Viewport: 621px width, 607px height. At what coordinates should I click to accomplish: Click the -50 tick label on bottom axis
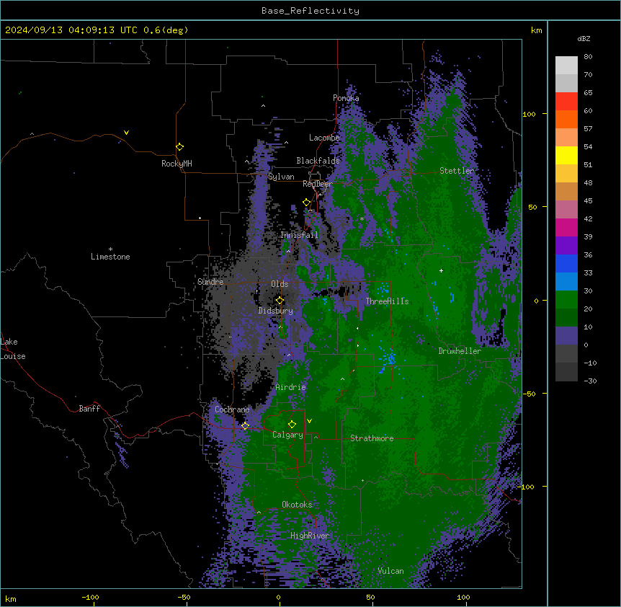point(184,597)
